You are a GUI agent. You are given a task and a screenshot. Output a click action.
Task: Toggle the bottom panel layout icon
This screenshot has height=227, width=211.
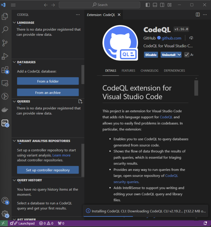(155, 5)
